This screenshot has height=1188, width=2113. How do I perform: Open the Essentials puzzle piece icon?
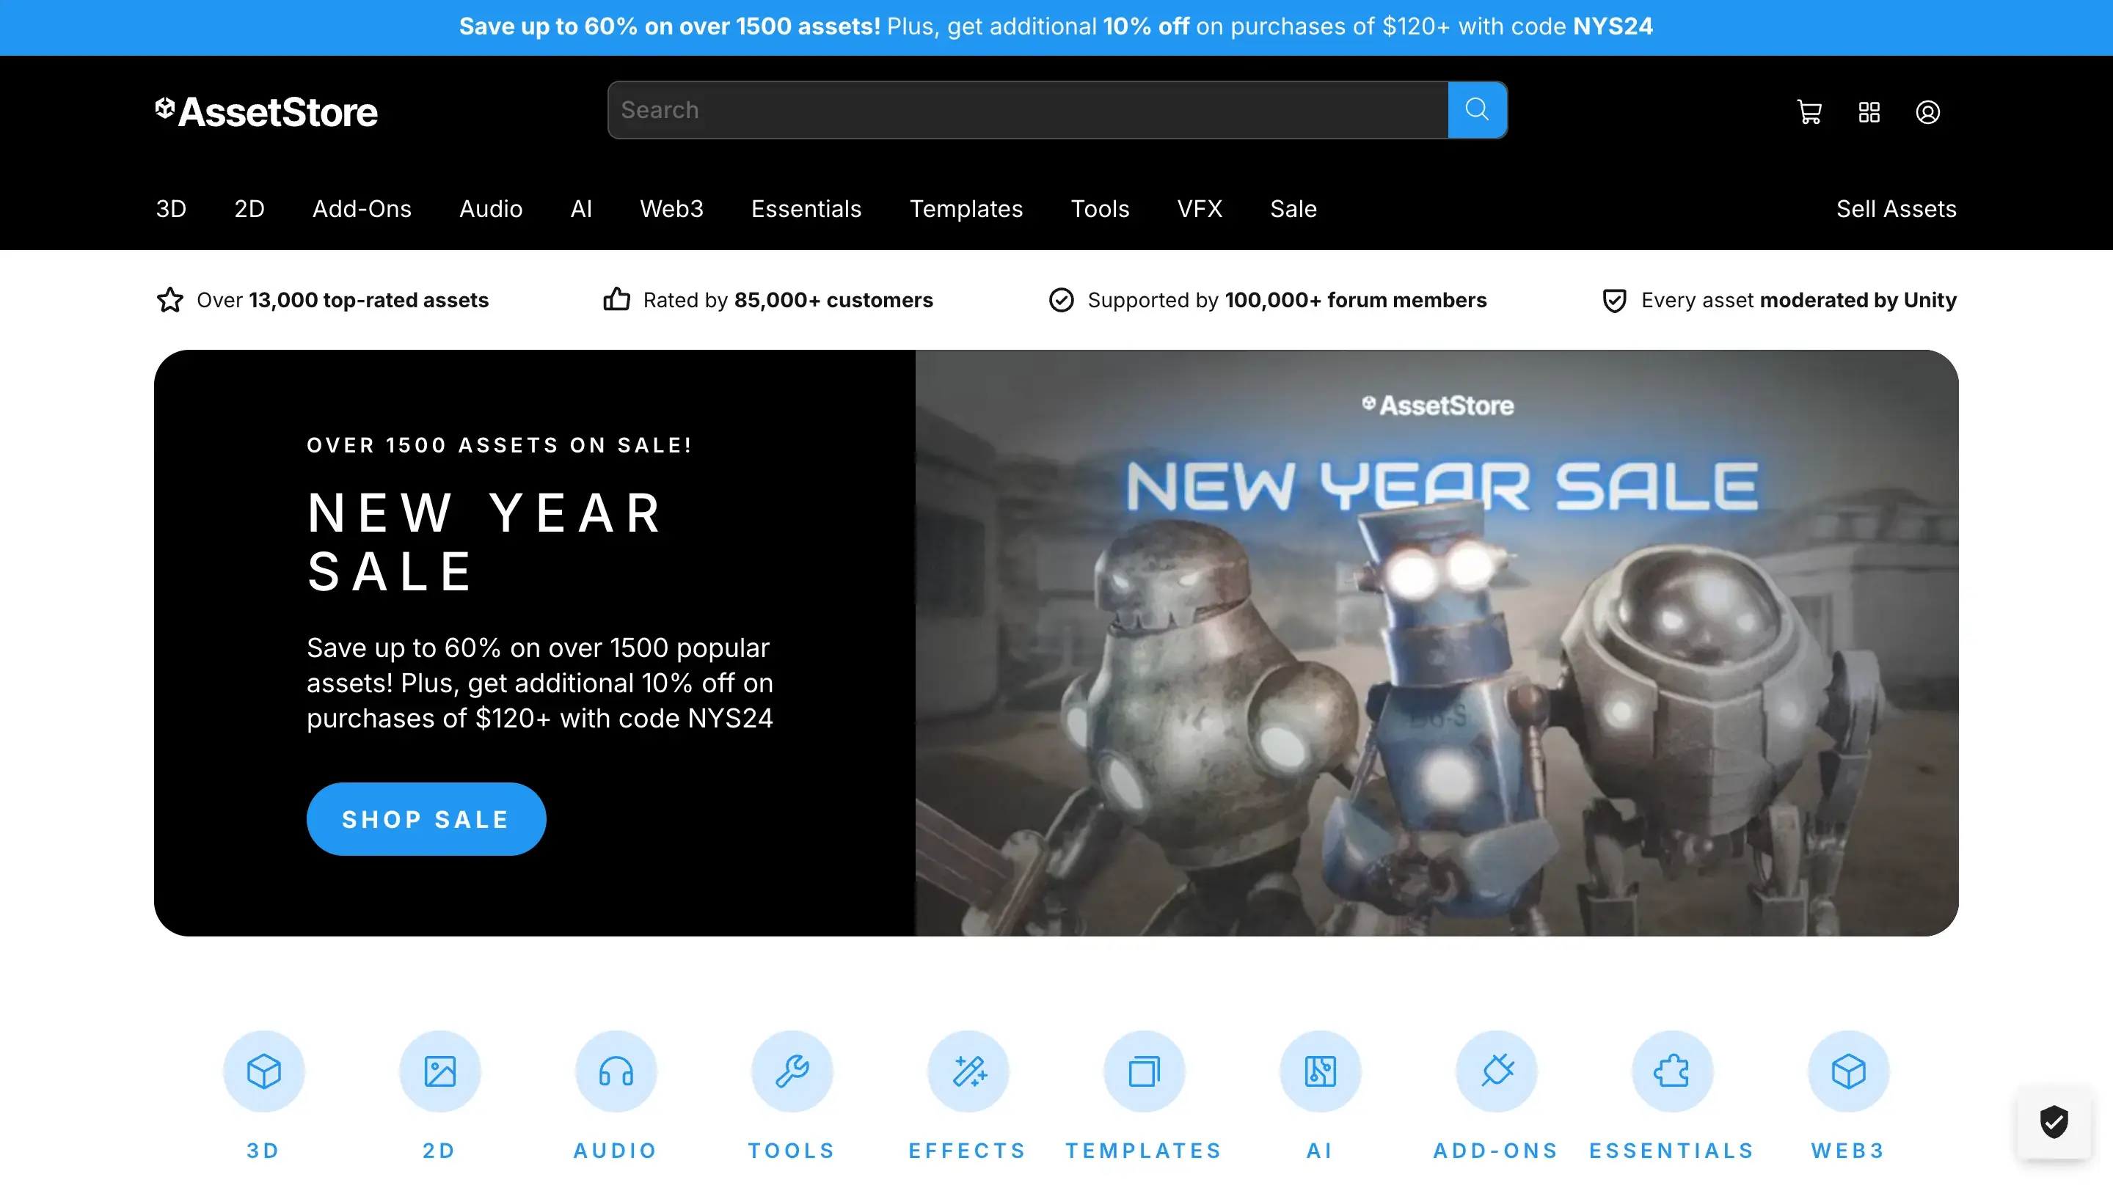[x=1672, y=1071]
